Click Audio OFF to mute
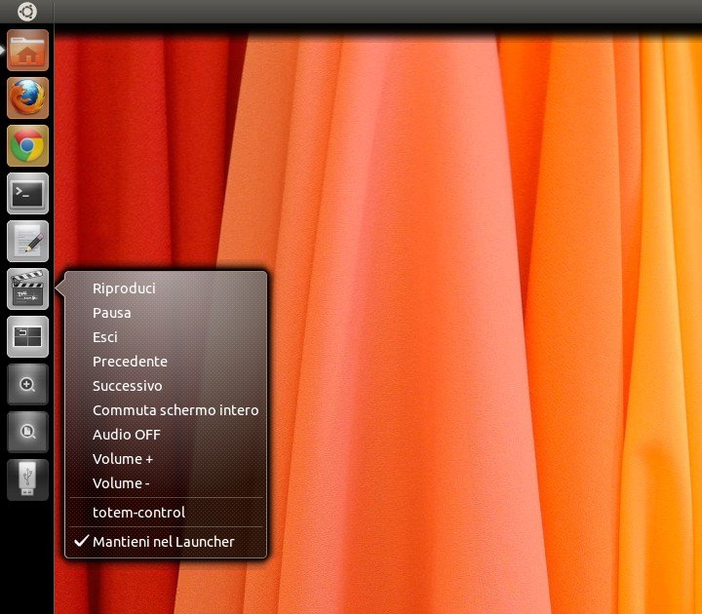This screenshot has height=614, width=702. click(x=166, y=435)
